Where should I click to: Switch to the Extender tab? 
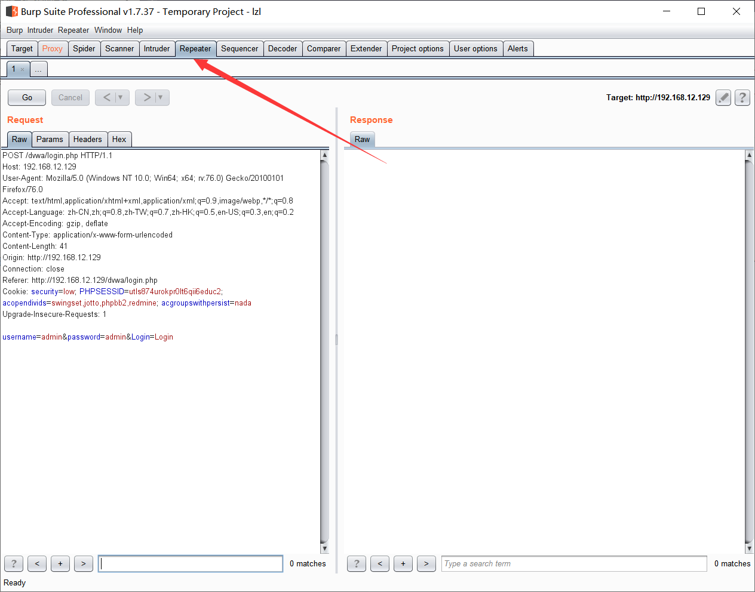tap(366, 48)
